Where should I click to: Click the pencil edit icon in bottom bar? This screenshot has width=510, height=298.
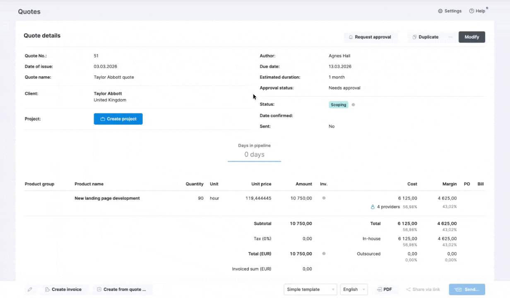pyautogui.click(x=30, y=289)
